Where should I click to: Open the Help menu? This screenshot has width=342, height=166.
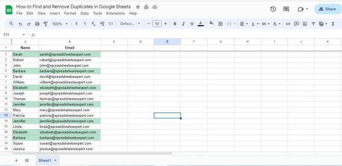(133, 13)
